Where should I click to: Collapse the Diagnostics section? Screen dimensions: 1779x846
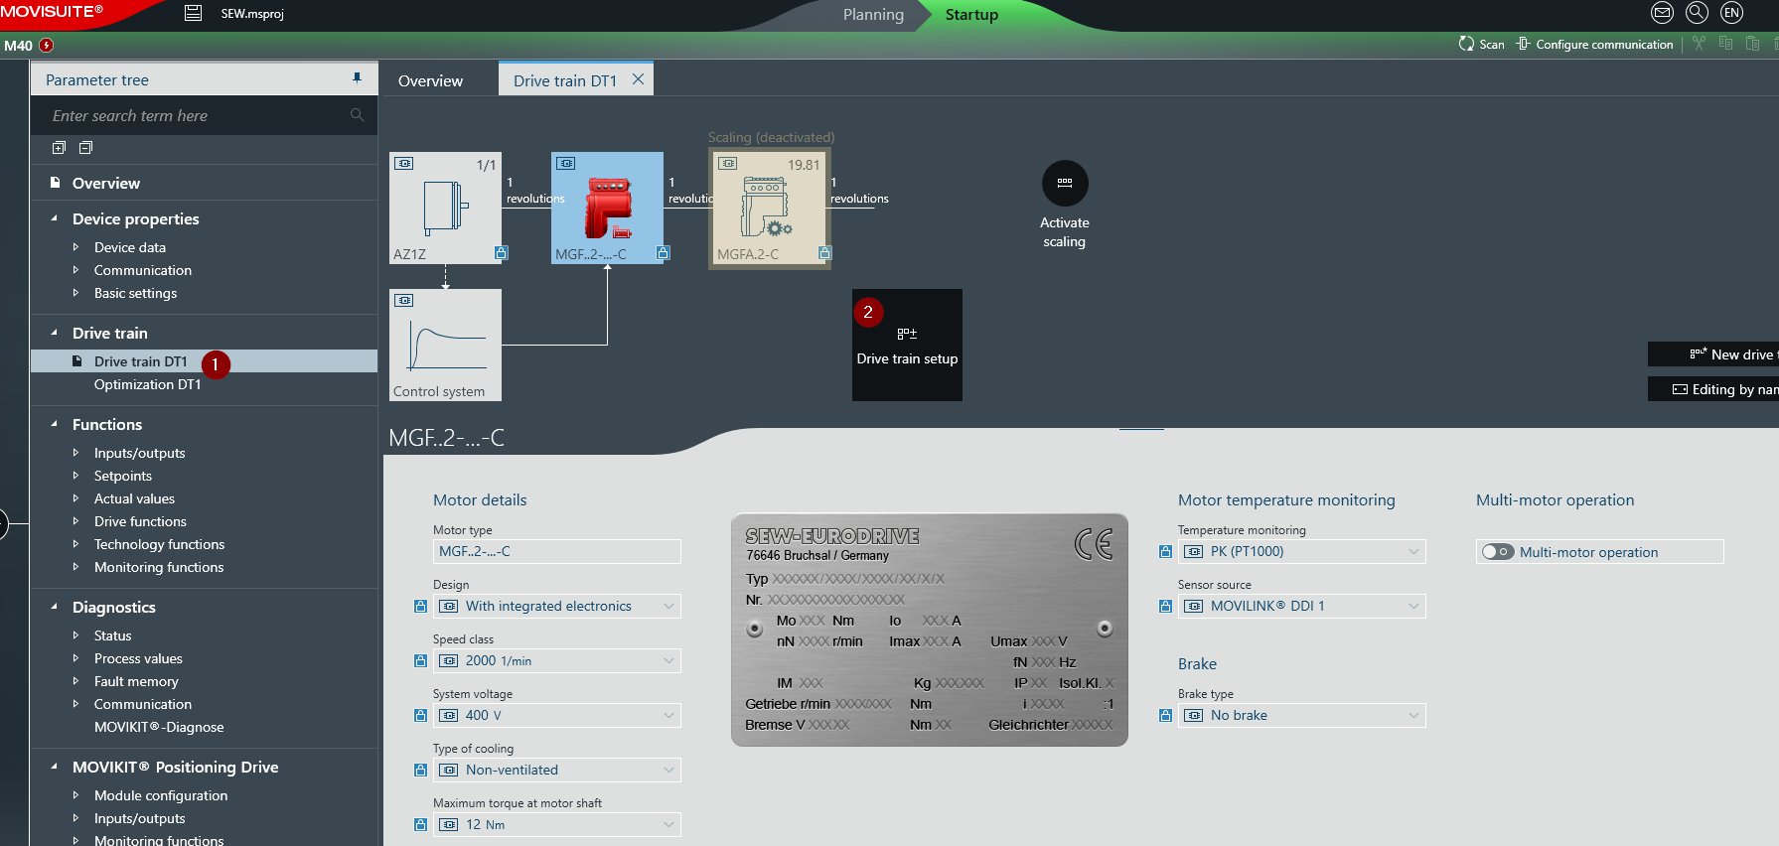pyautogui.click(x=55, y=607)
